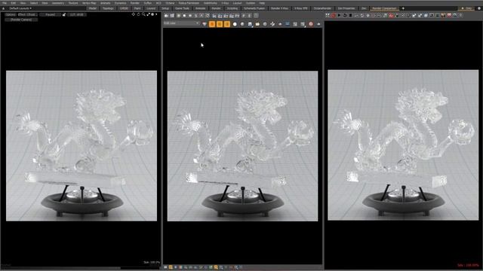483x271 pixels.
Task: Click the pinwheel icon in frame buffer toolbar
Action: (x=272, y=24)
